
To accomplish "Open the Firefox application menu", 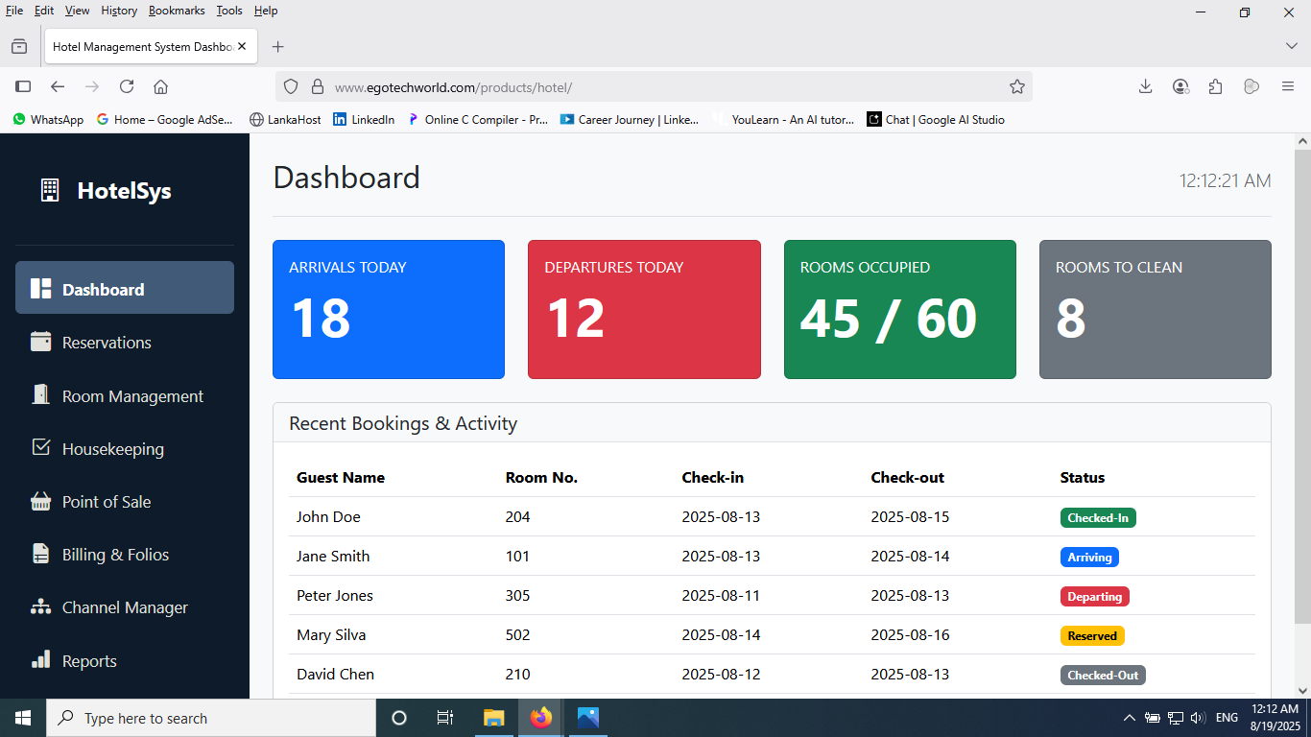I will click(x=1288, y=86).
